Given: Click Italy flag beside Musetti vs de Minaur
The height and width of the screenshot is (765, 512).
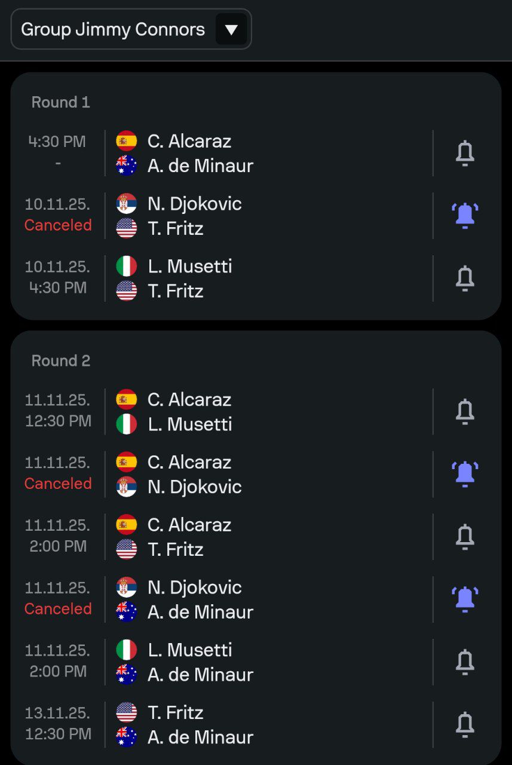Looking at the screenshot, I should [x=127, y=650].
